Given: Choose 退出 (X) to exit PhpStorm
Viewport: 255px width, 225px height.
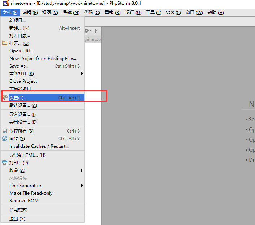Looking at the screenshot, I should pos(43,218).
